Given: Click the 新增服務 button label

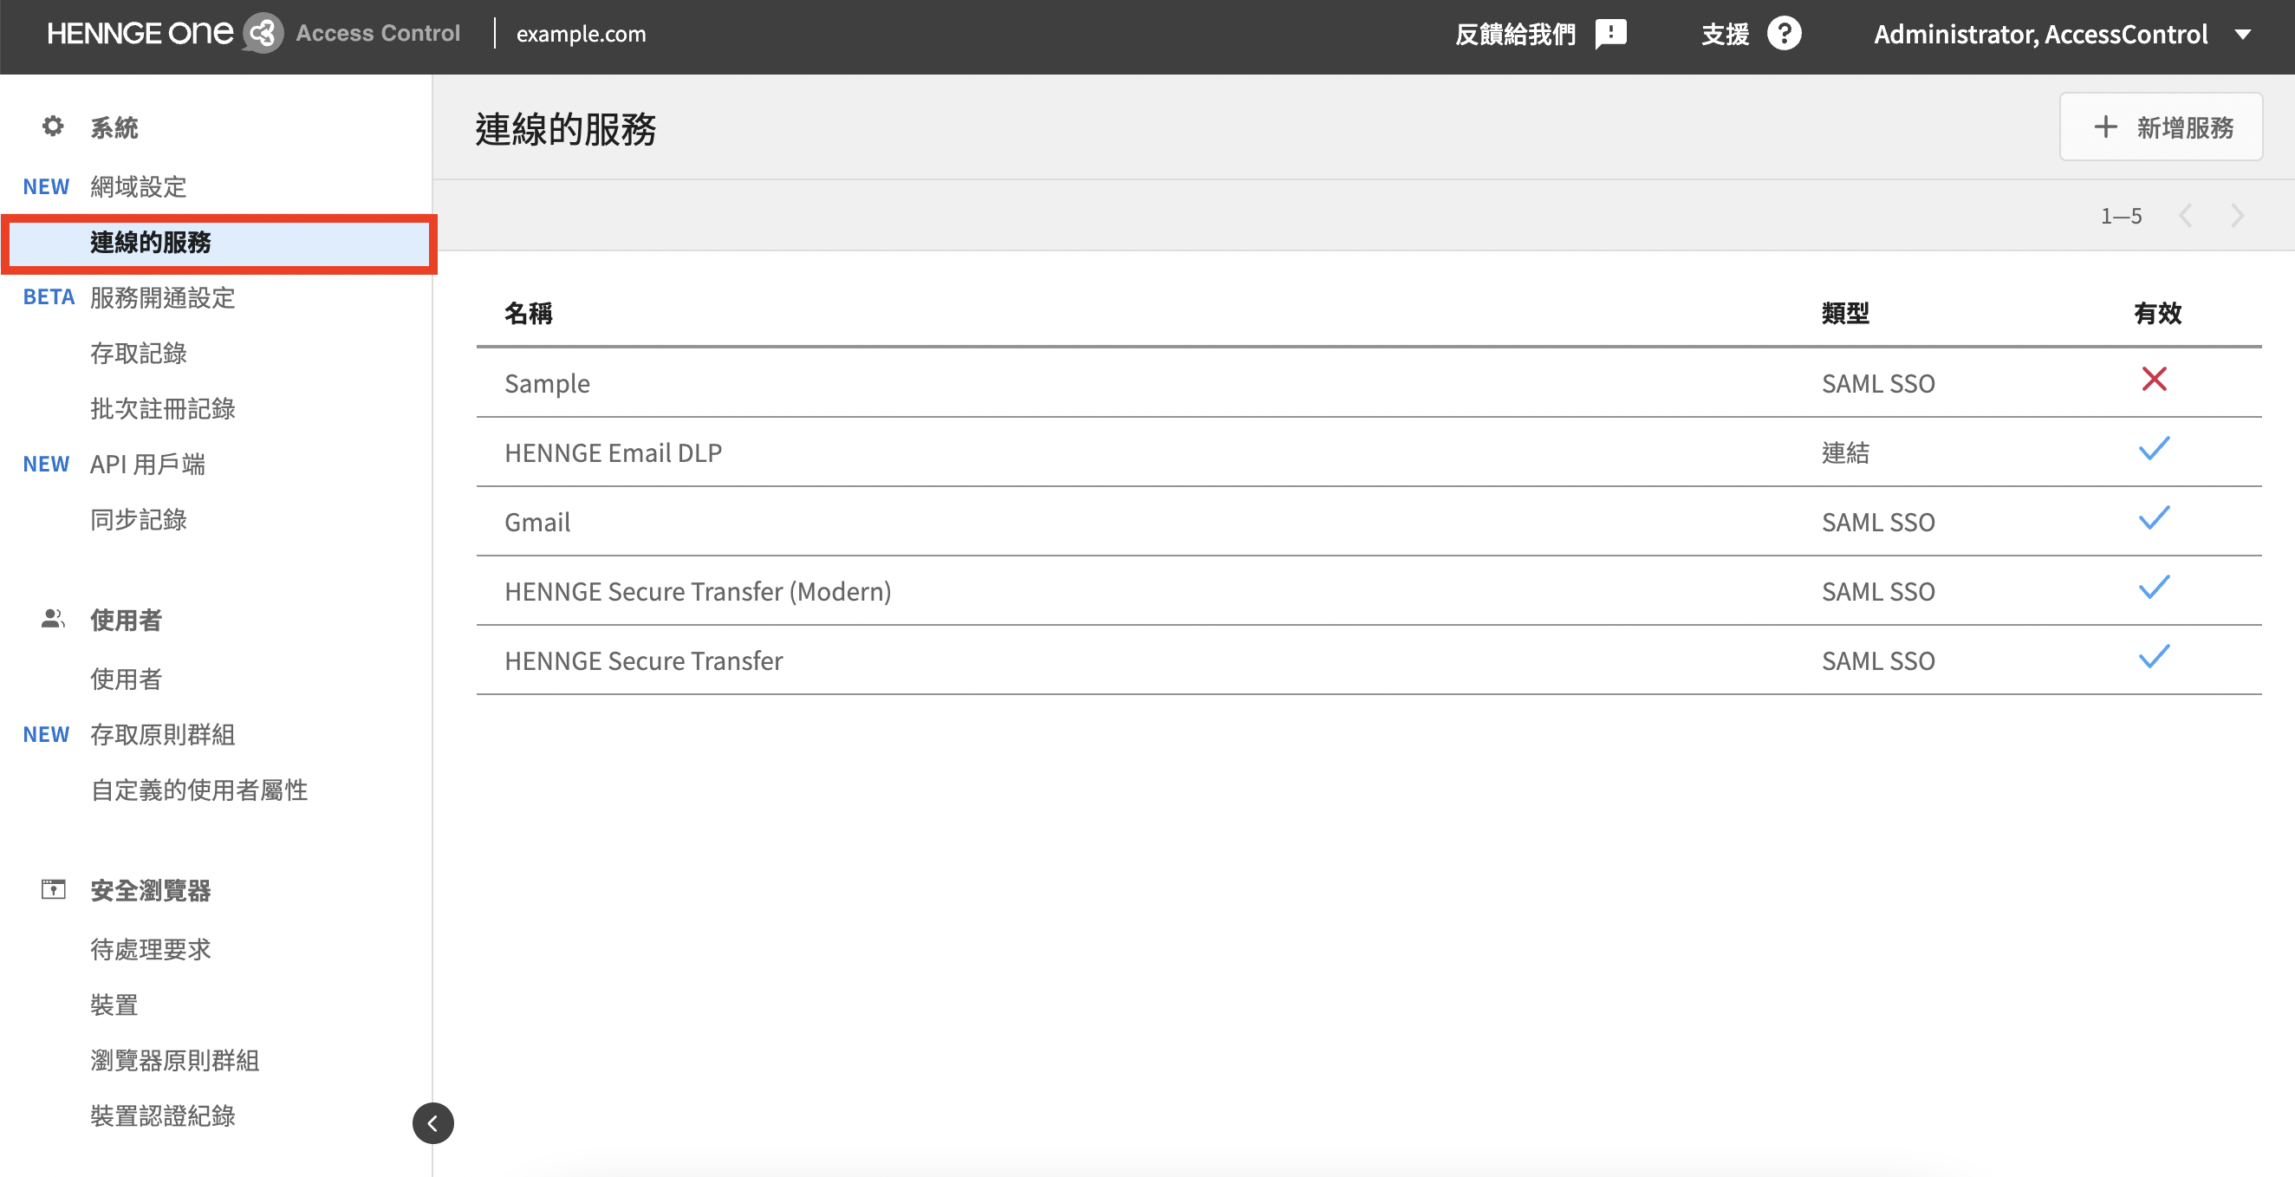Looking at the screenshot, I should pyautogui.click(x=2186, y=127).
